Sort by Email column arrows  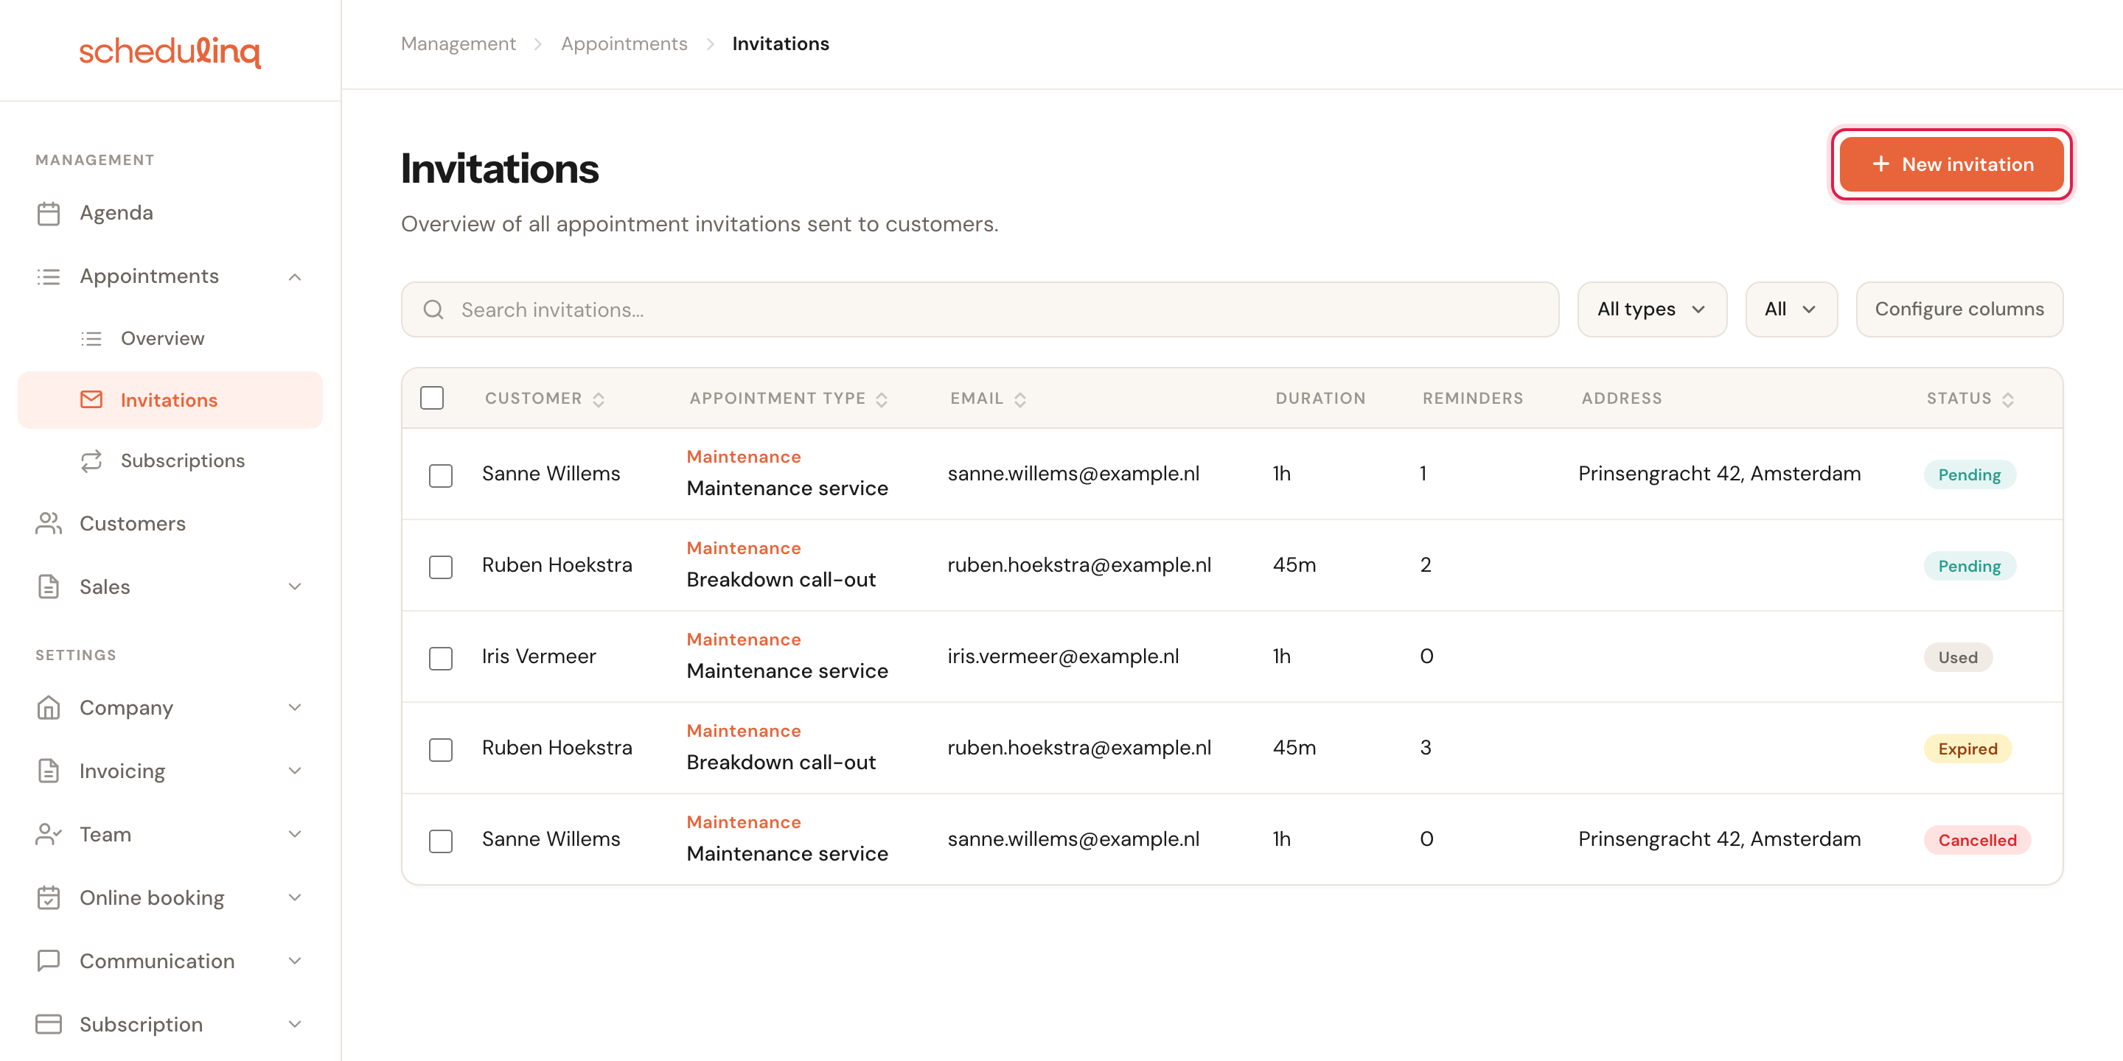coord(1019,399)
